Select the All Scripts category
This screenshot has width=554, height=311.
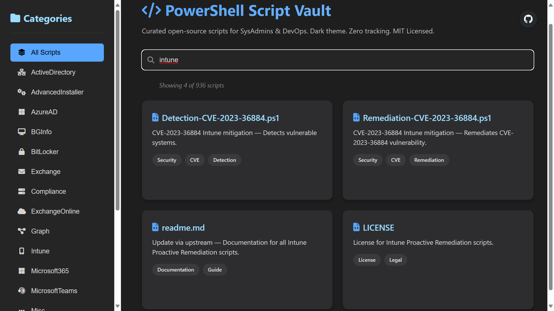coord(57,52)
